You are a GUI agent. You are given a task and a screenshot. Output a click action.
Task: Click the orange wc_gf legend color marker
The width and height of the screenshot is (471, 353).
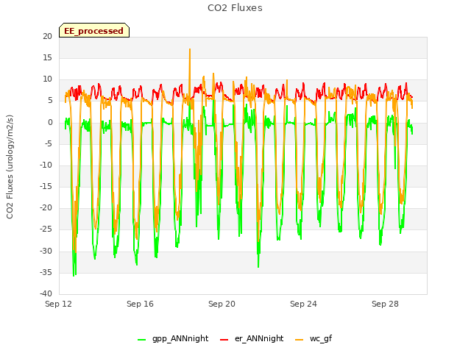click(x=300, y=340)
